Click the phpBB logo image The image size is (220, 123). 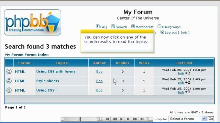(x=33, y=22)
